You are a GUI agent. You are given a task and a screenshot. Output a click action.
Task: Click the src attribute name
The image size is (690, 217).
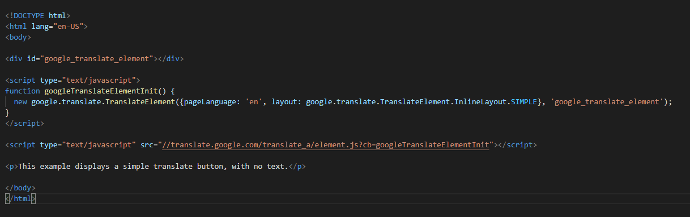pyautogui.click(x=147, y=145)
